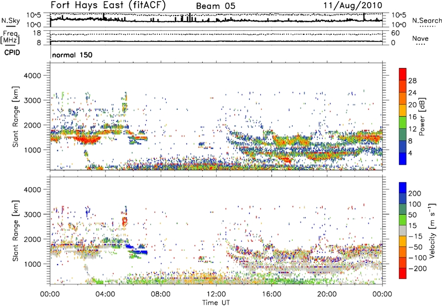Click 'Slant Range [km]' label of Power panel
The height and width of the screenshot is (306, 442).
coord(15,117)
